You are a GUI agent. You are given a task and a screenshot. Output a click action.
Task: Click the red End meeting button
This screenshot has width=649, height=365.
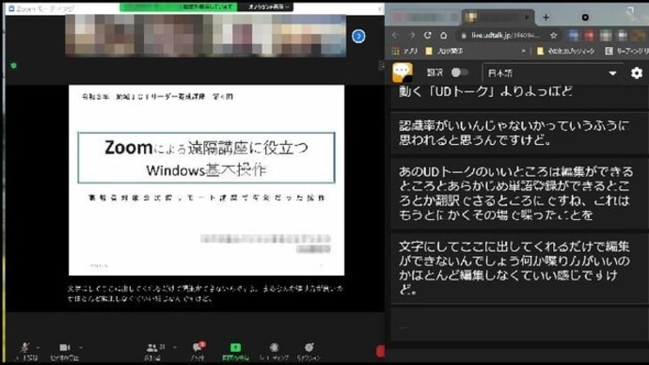click(x=380, y=351)
